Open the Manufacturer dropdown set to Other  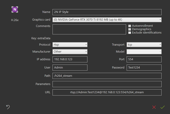click(x=70, y=52)
